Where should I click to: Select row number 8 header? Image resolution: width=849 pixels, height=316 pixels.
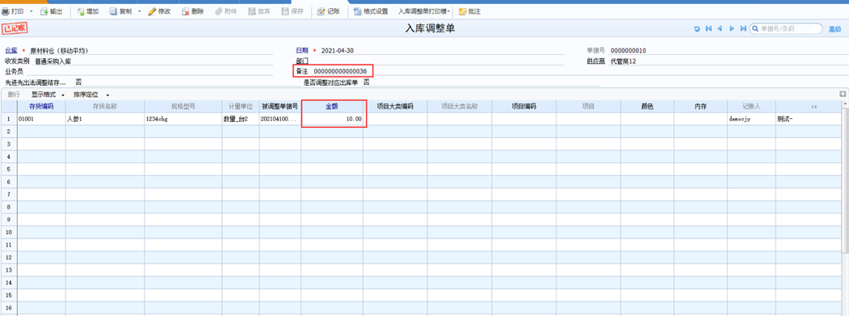pos(9,207)
